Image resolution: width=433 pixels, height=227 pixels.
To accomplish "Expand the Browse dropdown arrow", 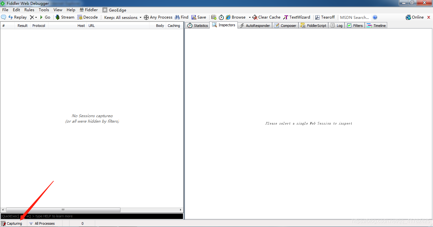I will pyautogui.click(x=250, y=17).
